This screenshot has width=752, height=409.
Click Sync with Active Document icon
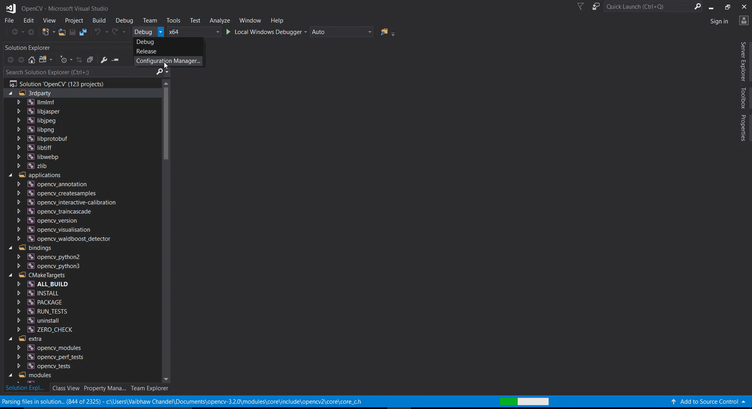pyautogui.click(x=79, y=60)
